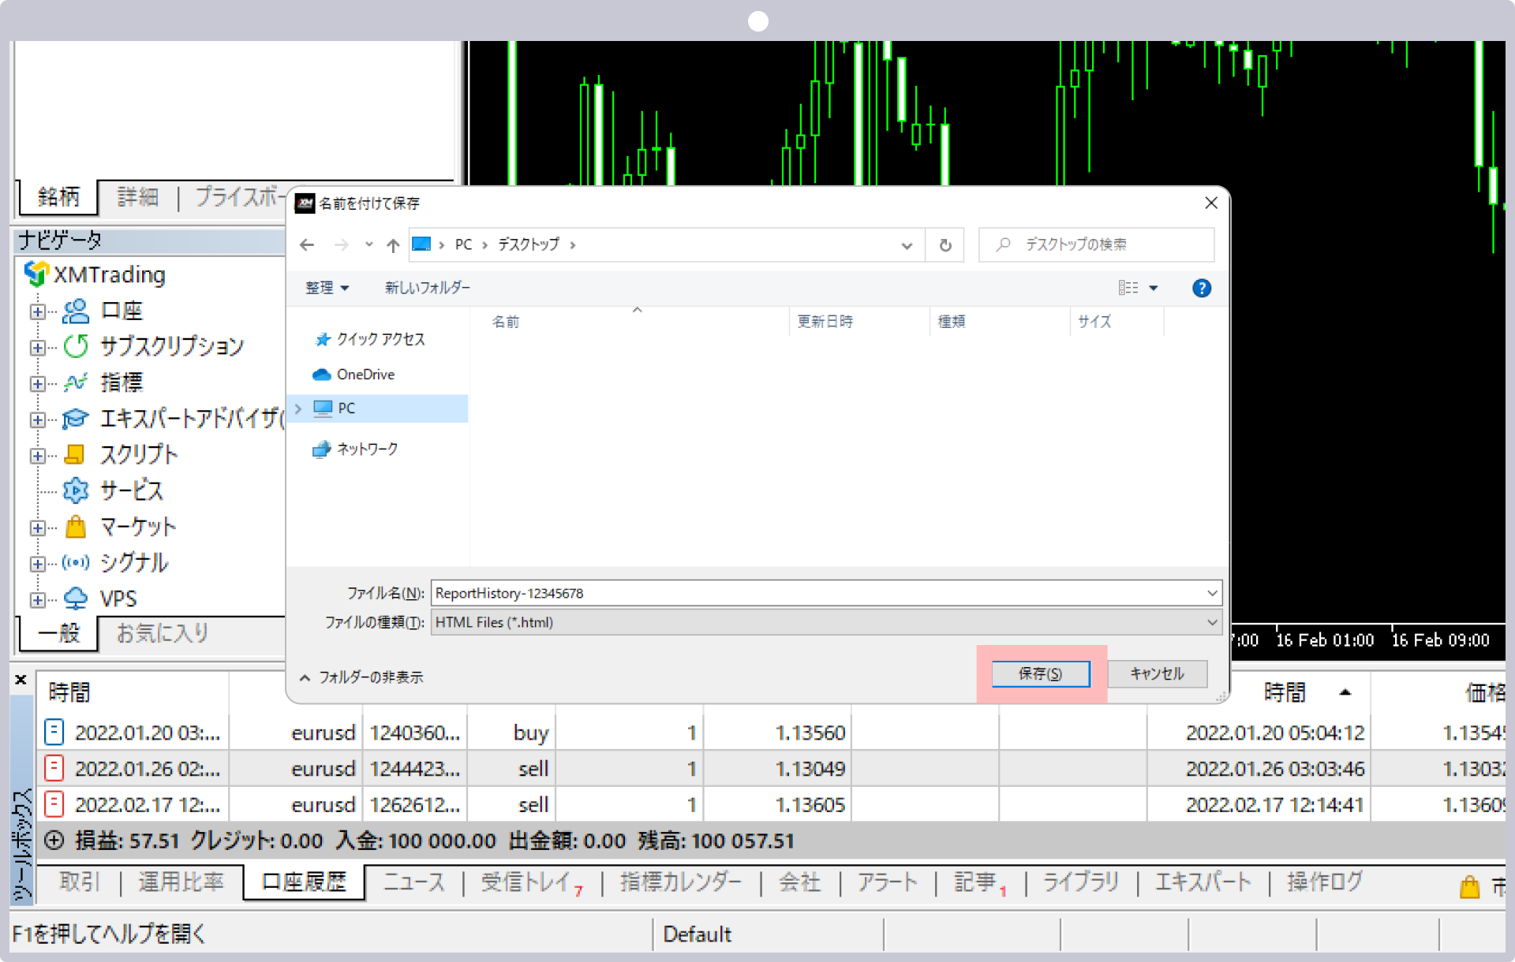Open ファイルの種類 file type dropdown
Screen dimensions: 1515x962
tap(826, 622)
